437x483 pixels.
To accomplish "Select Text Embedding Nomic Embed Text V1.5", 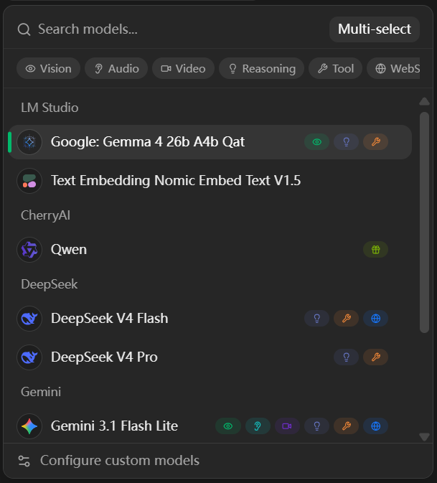I will pyautogui.click(x=210, y=181).
